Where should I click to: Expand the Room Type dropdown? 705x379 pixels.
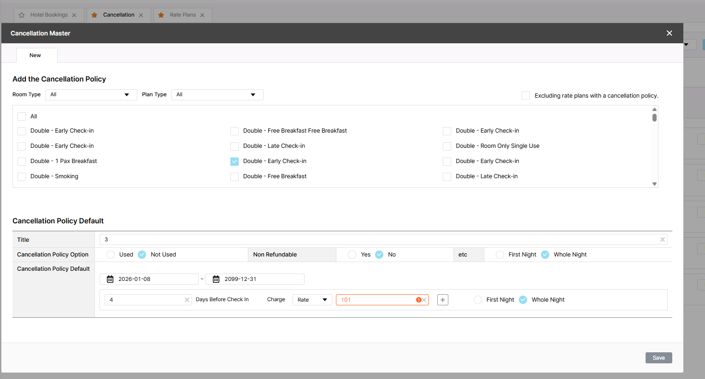[91, 95]
